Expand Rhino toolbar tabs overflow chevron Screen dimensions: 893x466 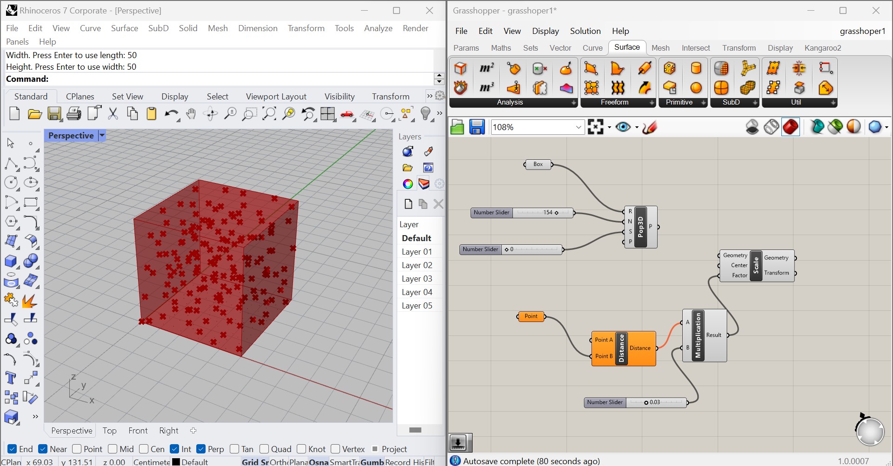(430, 96)
